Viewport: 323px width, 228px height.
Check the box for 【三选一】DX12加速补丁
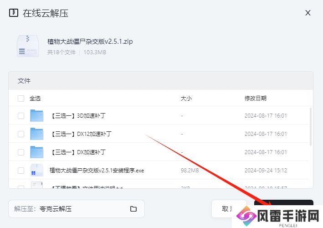tap(21, 134)
